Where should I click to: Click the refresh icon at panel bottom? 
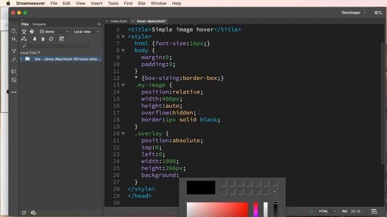[x=24, y=213]
